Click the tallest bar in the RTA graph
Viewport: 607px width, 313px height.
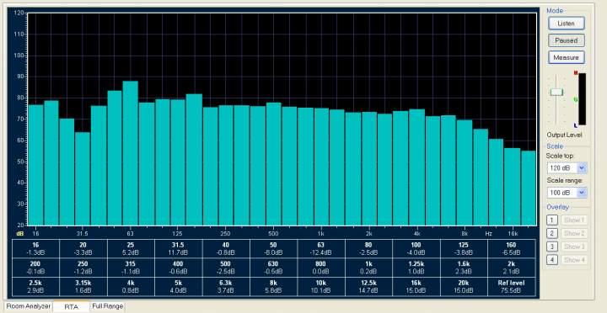(x=131, y=153)
